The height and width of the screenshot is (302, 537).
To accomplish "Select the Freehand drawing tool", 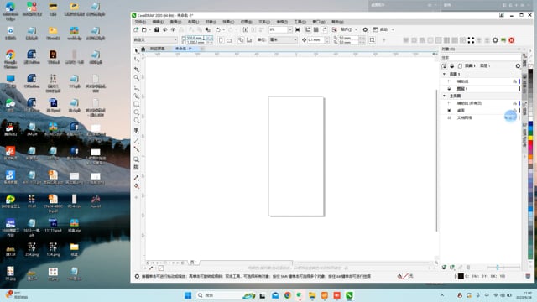I will click(136, 87).
